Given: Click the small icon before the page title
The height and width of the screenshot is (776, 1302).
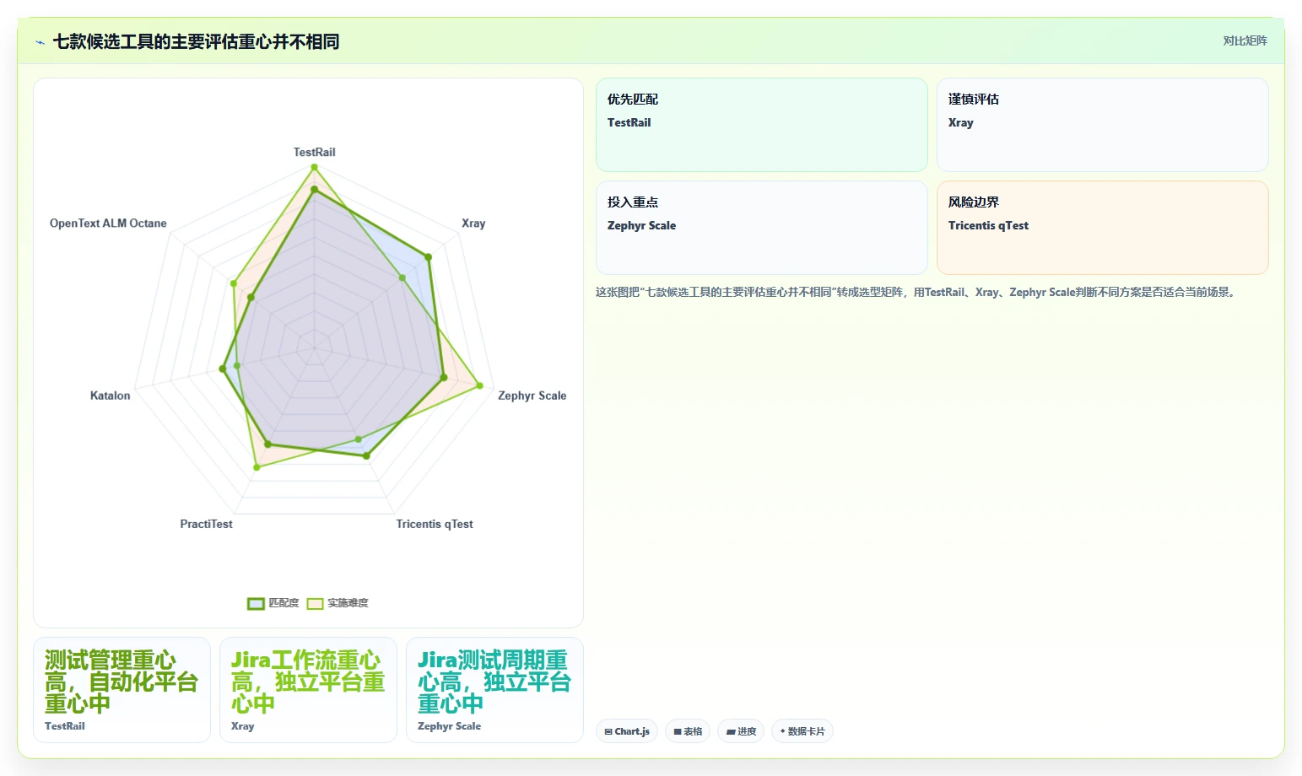Looking at the screenshot, I should click(x=40, y=42).
